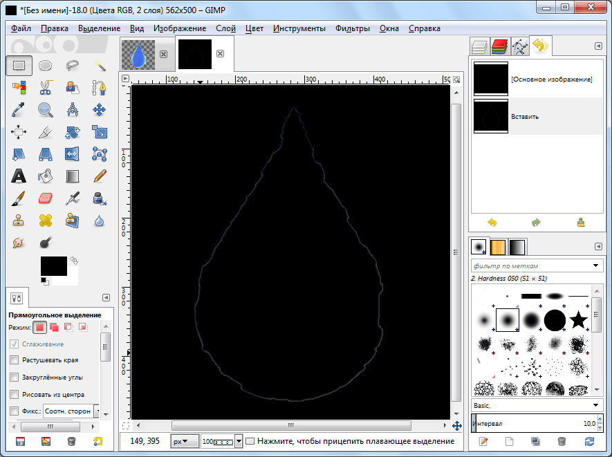Open the 'Фильтры' menu
Image resolution: width=612 pixels, height=457 pixels.
[352, 28]
